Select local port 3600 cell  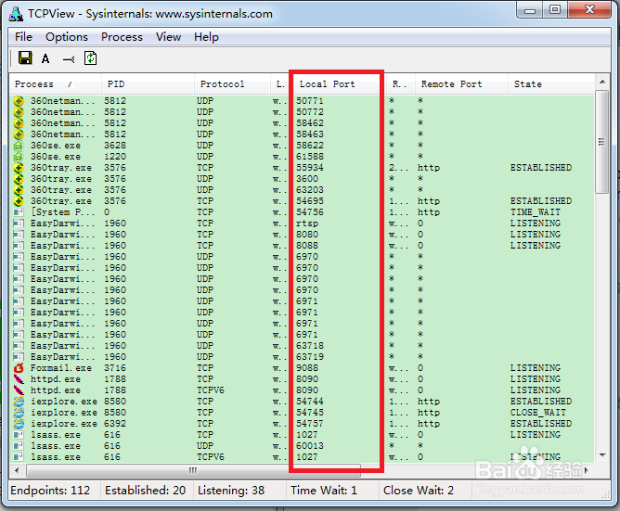coord(307,179)
